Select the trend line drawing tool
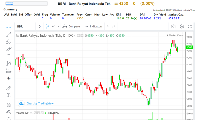The width and height of the screenshot is (200, 120). pos(9,34)
